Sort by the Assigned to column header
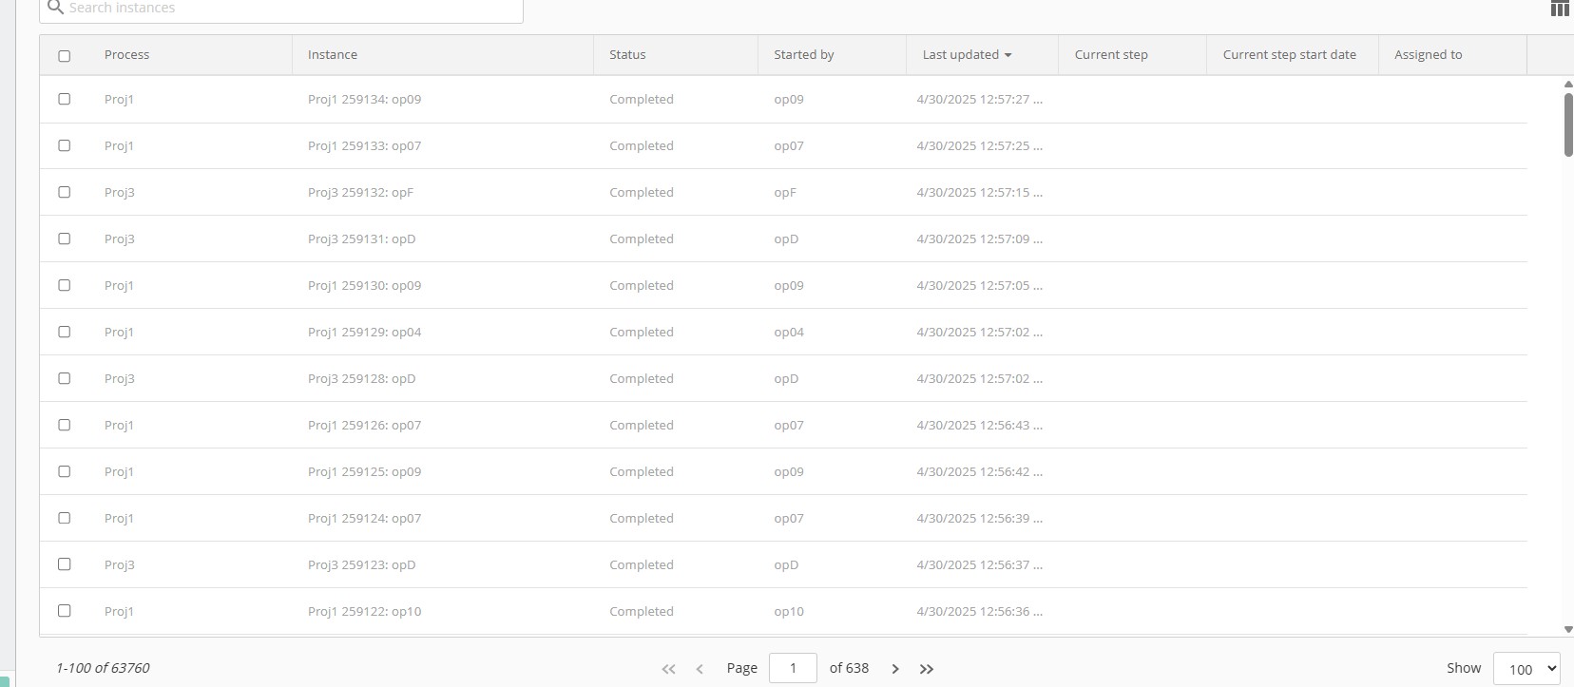 pyautogui.click(x=1428, y=55)
